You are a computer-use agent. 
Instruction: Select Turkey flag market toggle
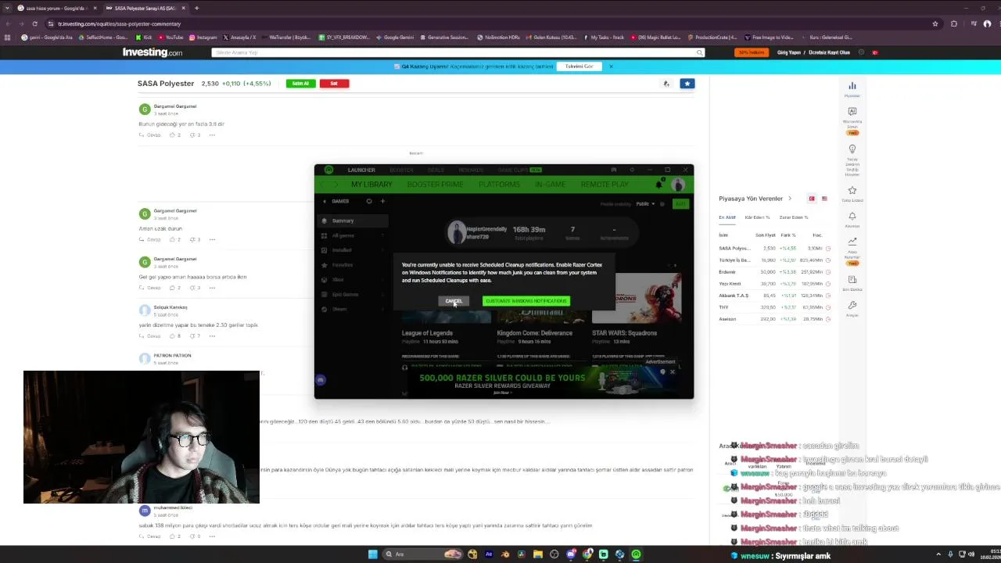click(812, 199)
